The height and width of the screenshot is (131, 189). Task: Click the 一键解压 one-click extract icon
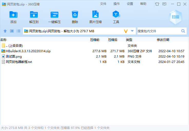(x=54, y=15)
